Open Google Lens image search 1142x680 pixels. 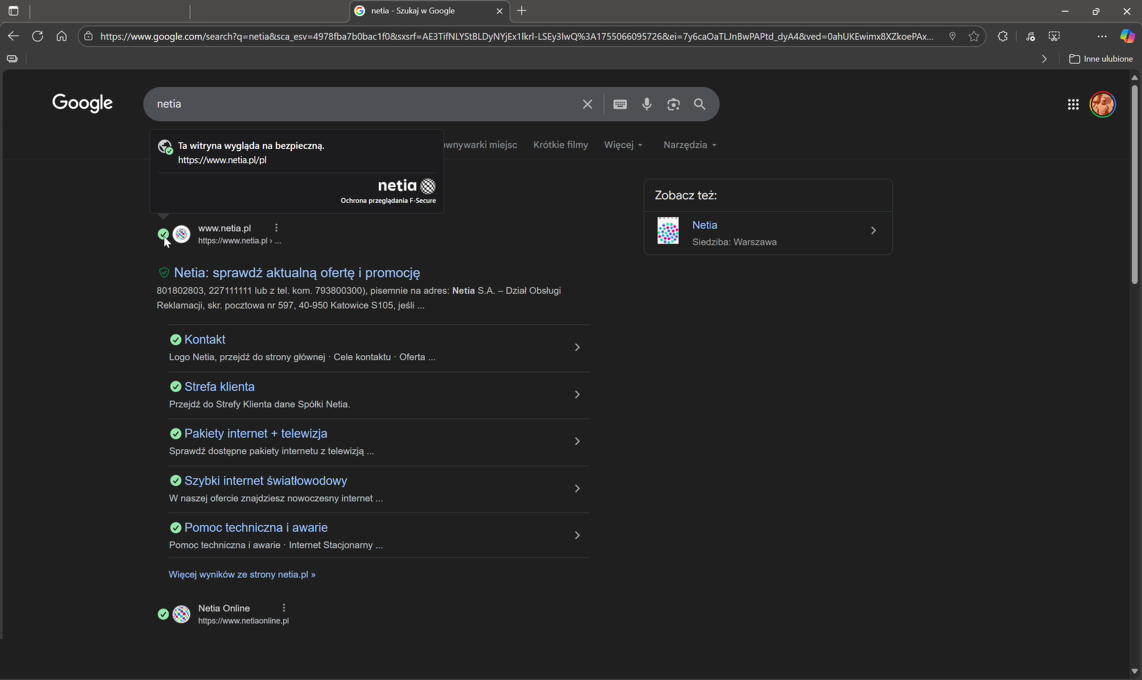click(x=673, y=105)
